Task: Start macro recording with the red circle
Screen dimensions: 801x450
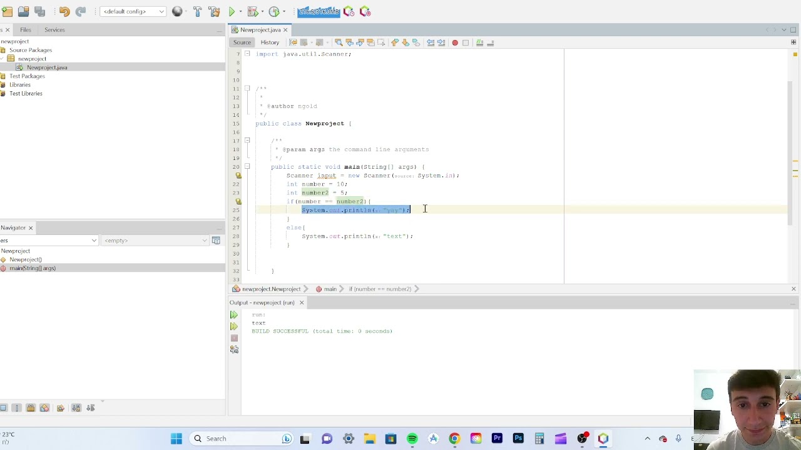Action: (455, 42)
